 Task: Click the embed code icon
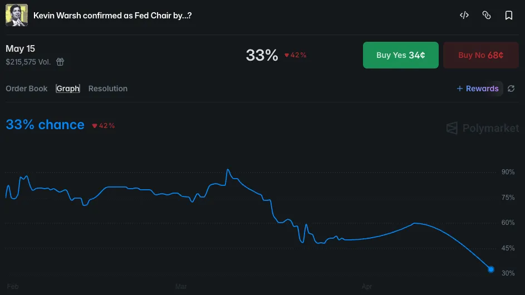click(x=464, y=16)
